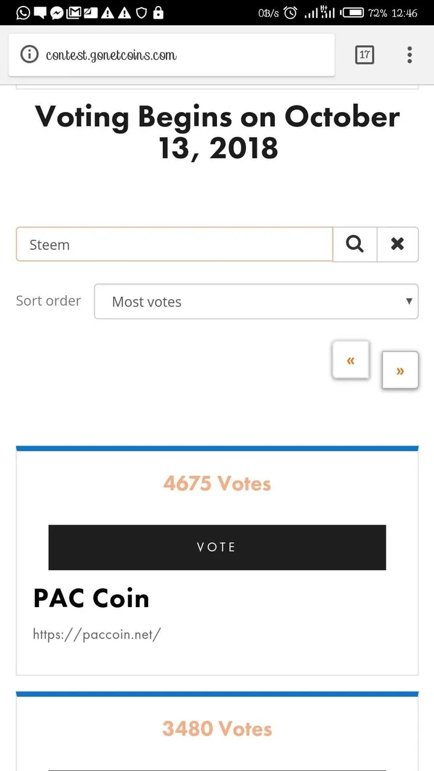View site info icon in address bar
Image resolution: width=434 pixels, height=771 pixels.
click(29, 55)
